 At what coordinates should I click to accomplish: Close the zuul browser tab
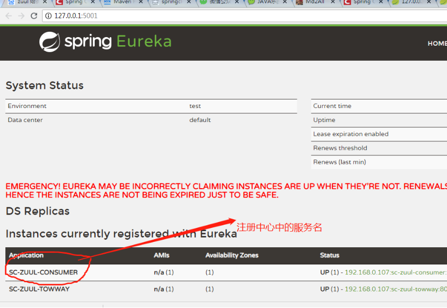tap(45, 2)
